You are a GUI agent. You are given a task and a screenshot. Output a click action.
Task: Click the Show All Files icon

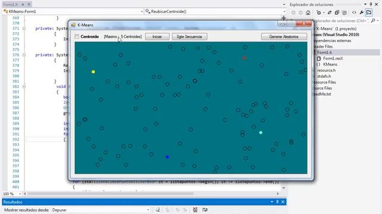click(344, 12)
